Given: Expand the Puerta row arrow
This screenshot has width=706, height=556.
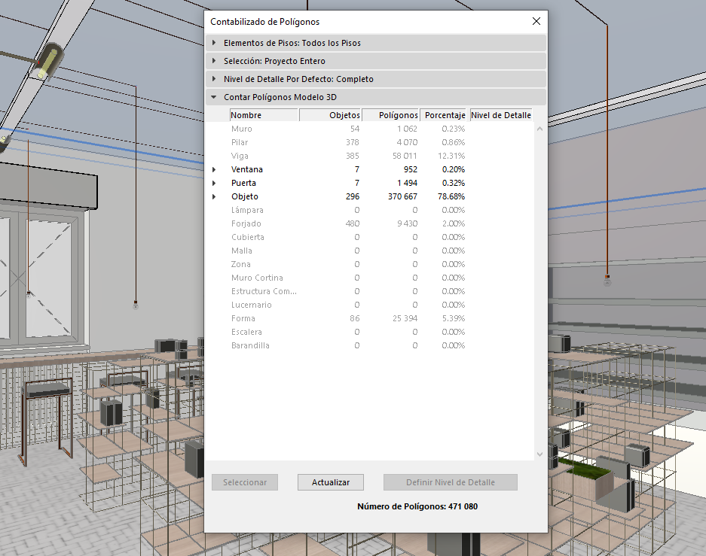Looking at the screenshot, I should [214, 184].
